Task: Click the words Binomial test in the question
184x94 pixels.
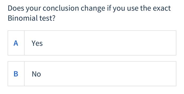Action: [30, 18]
